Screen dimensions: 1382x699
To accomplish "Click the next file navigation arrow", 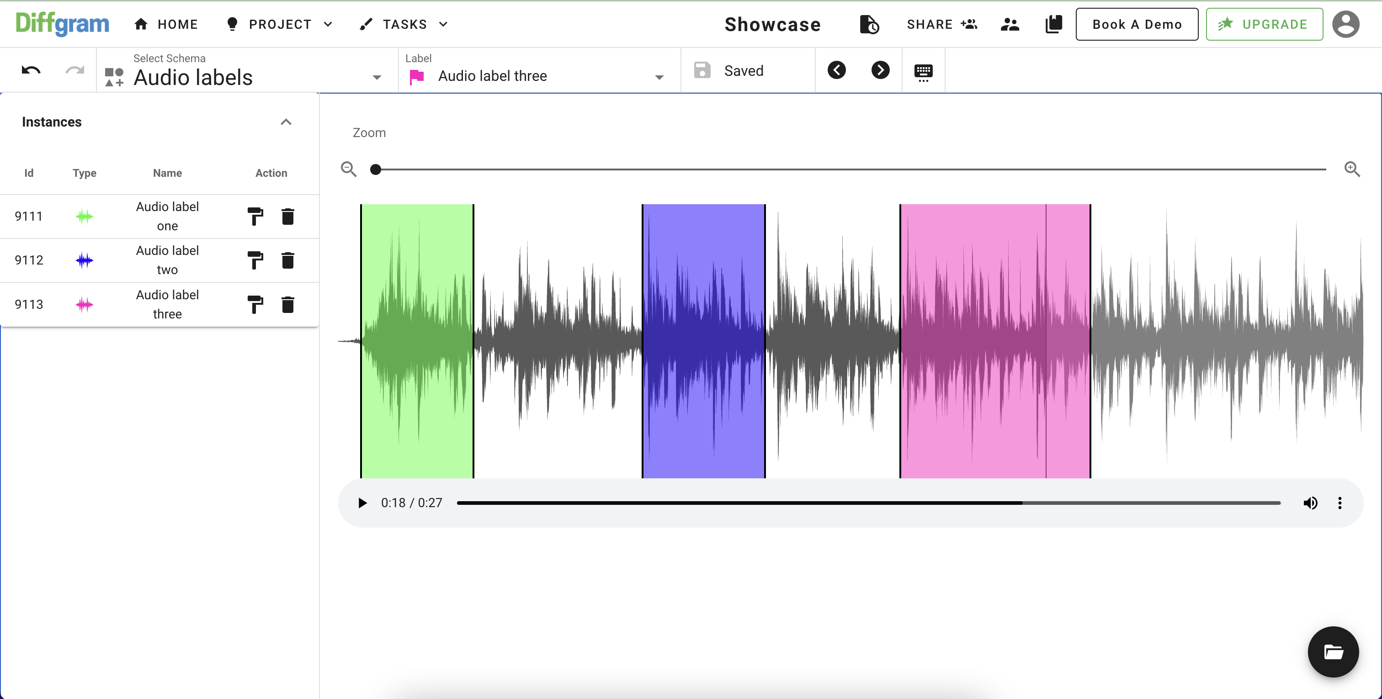I will click(x=880, y=71).
